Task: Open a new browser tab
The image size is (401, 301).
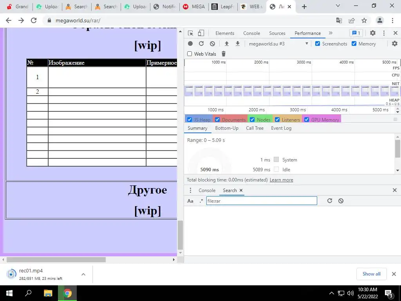Action: point(304,7)
